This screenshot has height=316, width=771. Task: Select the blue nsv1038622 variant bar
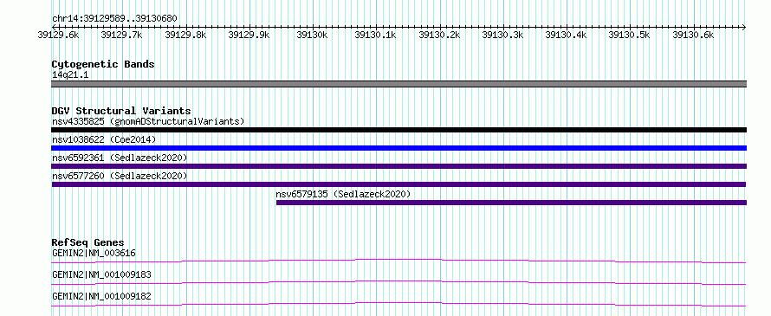[x=398, y=148]
